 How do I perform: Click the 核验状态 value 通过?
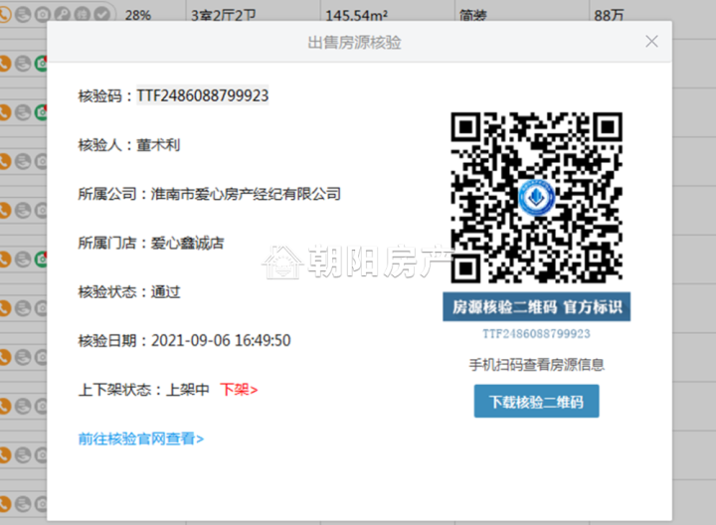click(166, 291)
